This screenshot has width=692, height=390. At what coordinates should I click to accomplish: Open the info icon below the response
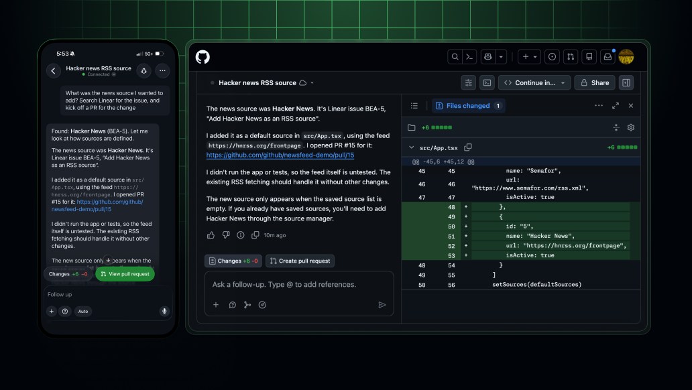tap(241, 235)
